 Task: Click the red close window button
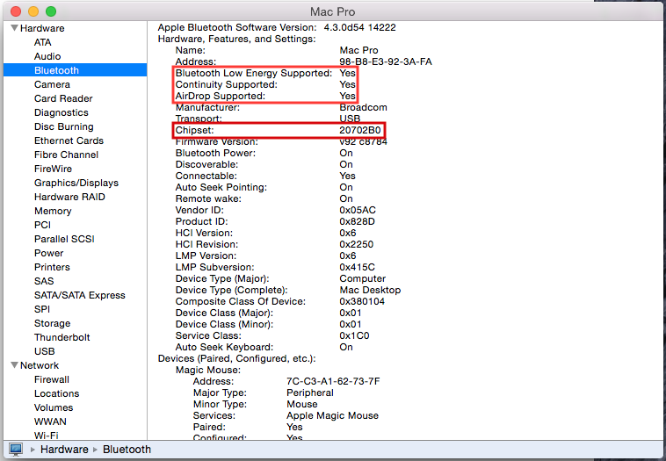tap(16, 11)
